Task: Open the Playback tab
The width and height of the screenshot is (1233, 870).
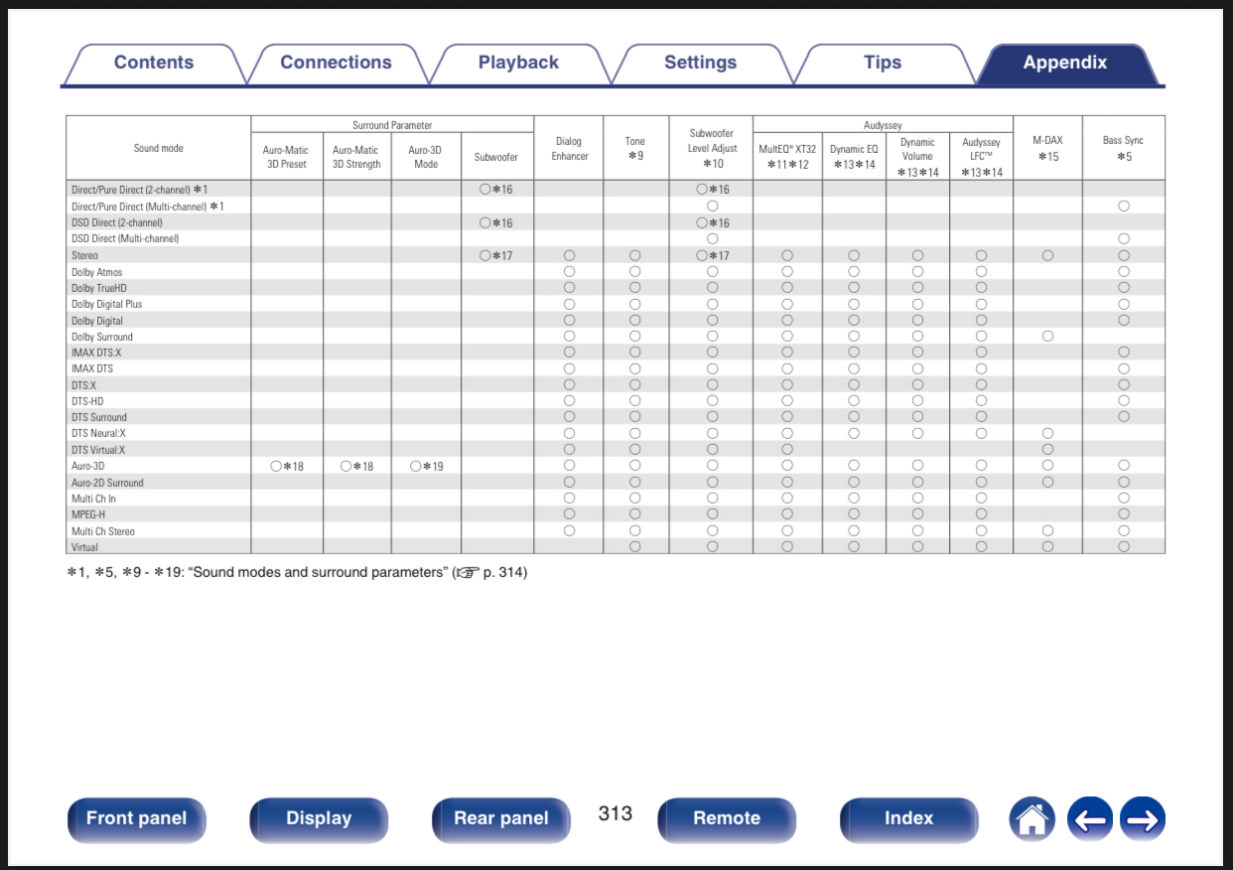Action: point(518,63)
